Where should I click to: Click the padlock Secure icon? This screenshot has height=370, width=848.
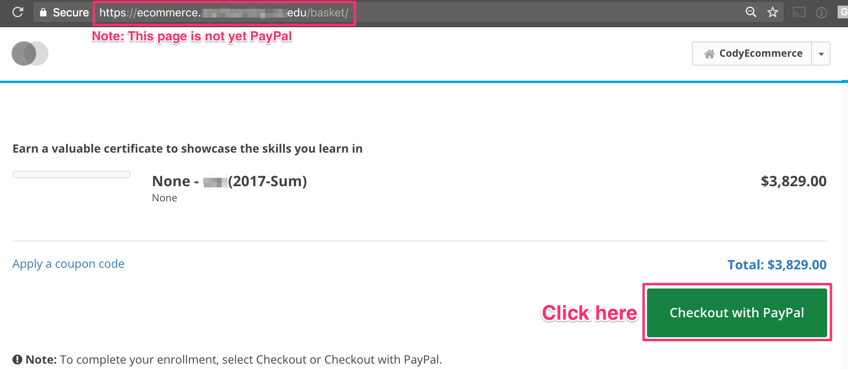[43, 12]
